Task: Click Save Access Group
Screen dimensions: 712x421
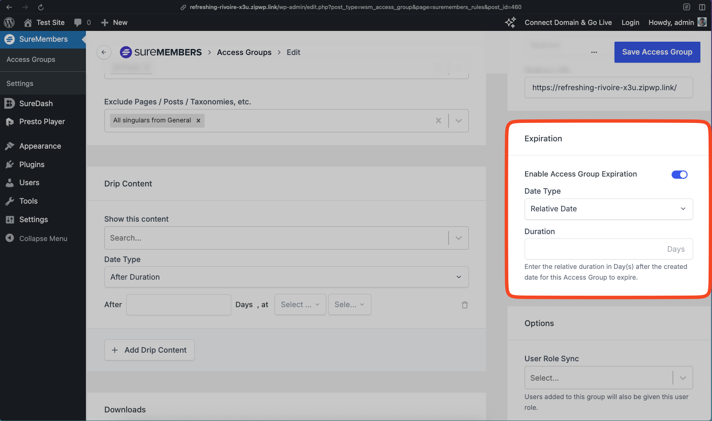Action: click(x=657, y=52)
